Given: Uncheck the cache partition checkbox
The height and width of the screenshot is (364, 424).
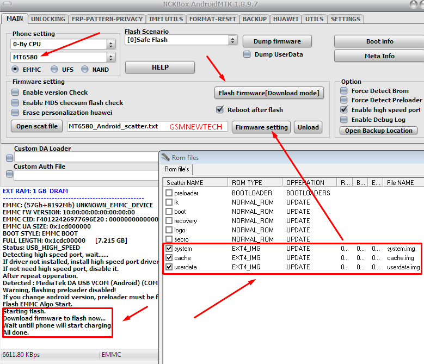Looking at the screenshot, I should pyautogui.click(x=169, y=257).
